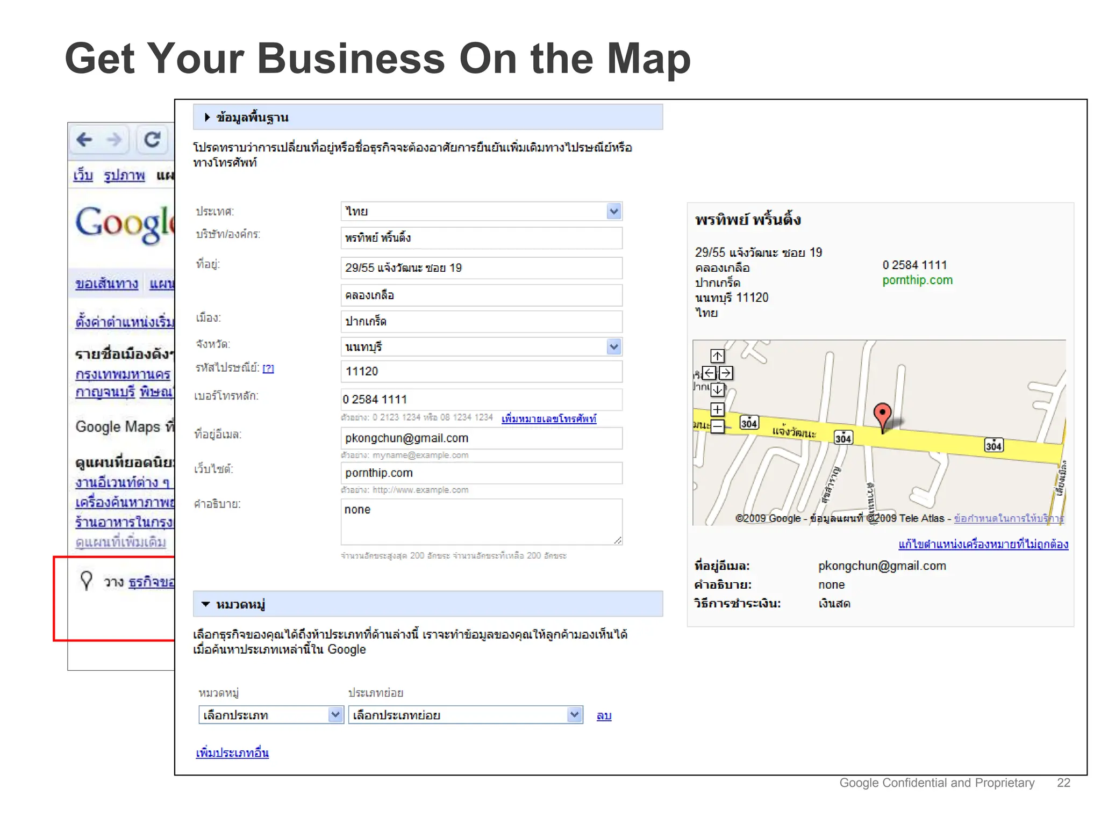This screenshot has height=825, width=1101.
Task: Click the description textarea containing none
Action: point(481,522)
